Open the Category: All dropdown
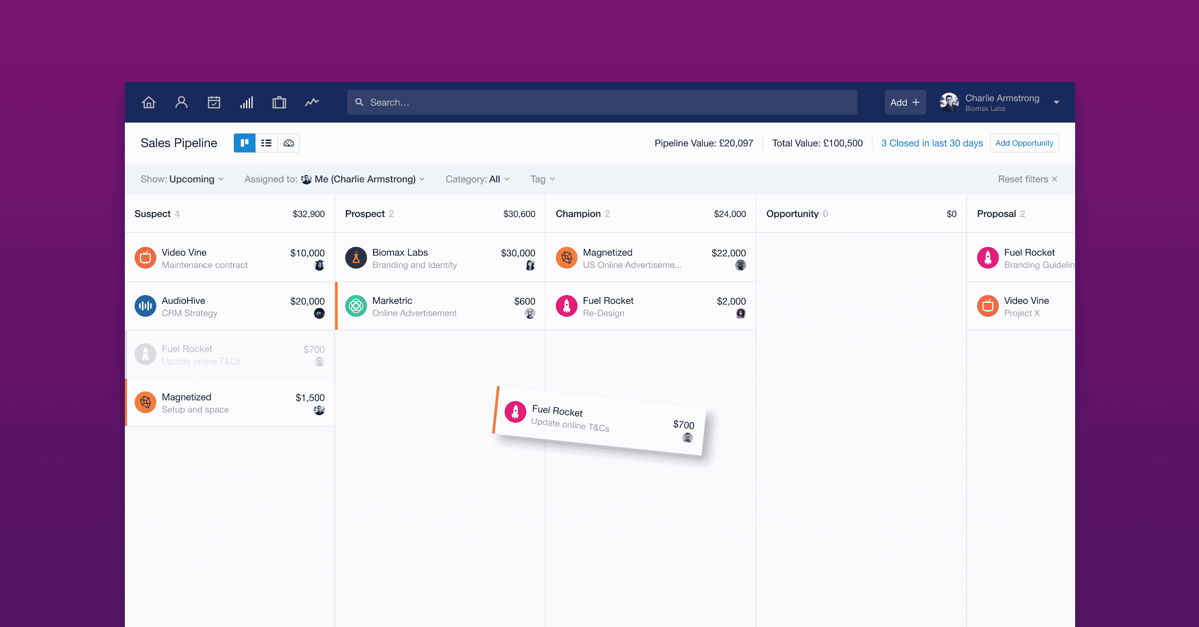The width and height of the screenshot is (1199, 627). [478, 179]
